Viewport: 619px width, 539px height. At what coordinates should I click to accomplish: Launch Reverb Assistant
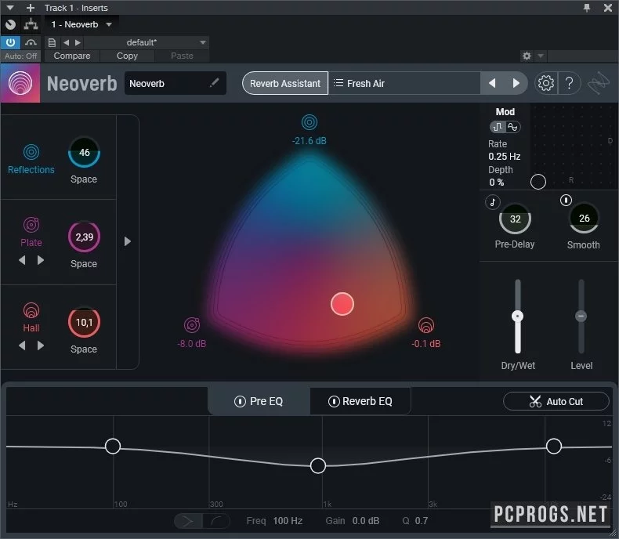(x=285, y=83)
